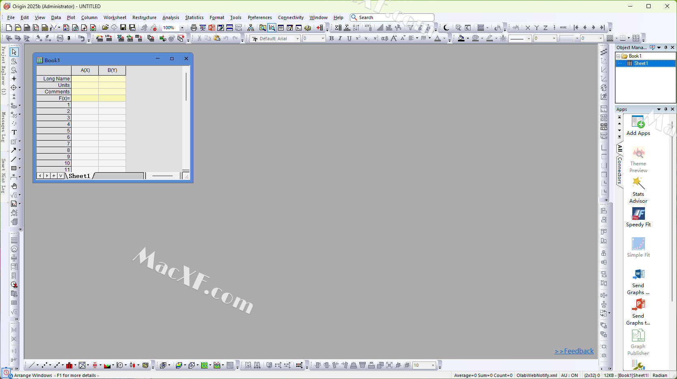The height and width of the screenshot is (379, 677).
Task: Open the Script Window toolbar icon
Action: point(299,28)
